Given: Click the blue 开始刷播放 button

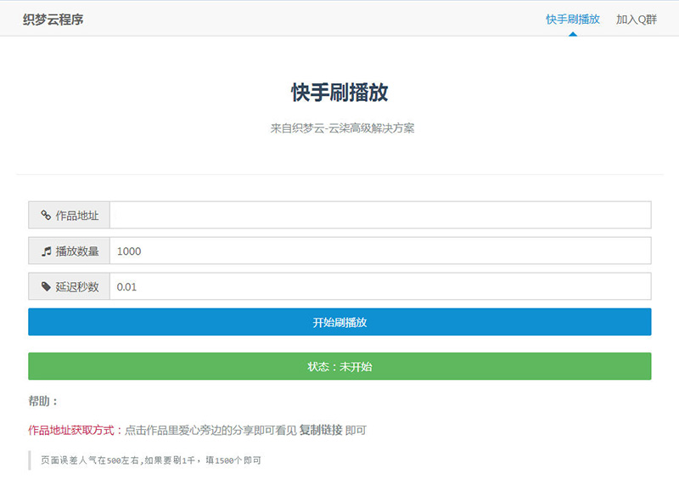Looking at the screenshot, I should tap(339, 322).
